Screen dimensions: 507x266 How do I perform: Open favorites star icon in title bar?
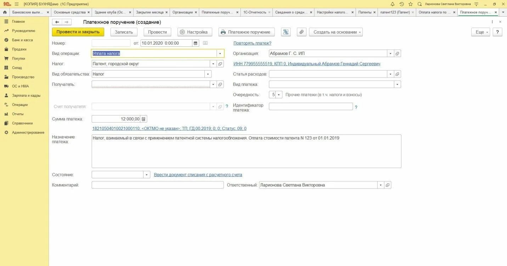[x=411, y=4]
